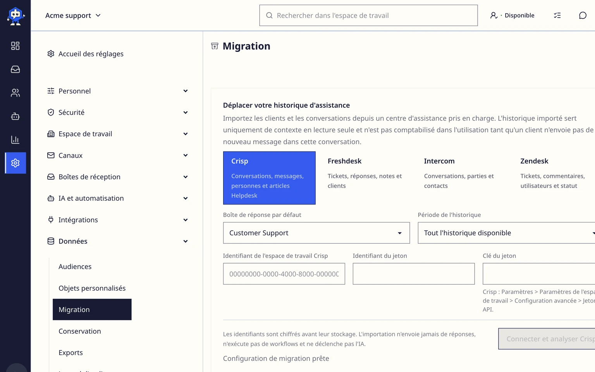Image resolution: width=595 pixels, height=372 pixels.
Task: Select the Intercom migration source card
Action: 462,178
